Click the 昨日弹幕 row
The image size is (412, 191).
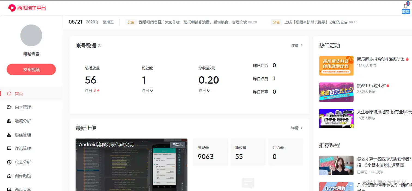(265, 92)
